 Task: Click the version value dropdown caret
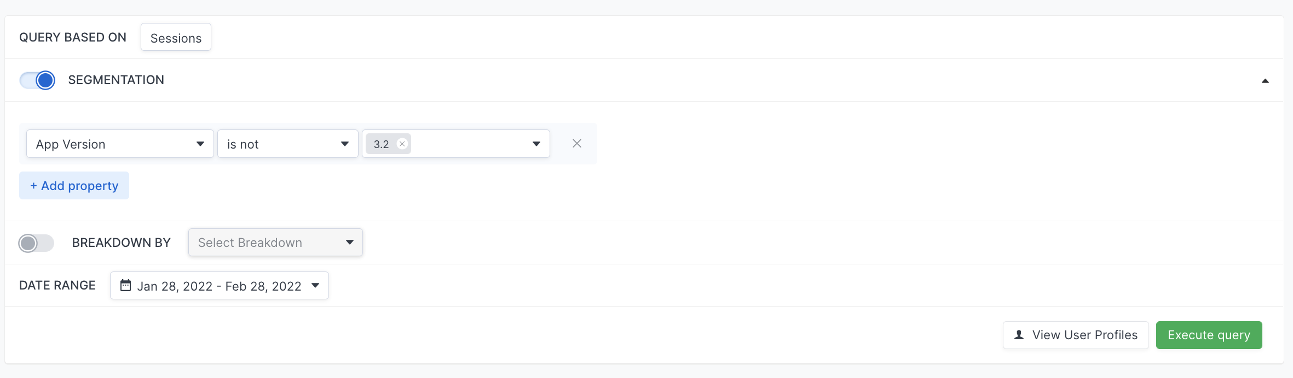pyautogui.click(x=536, y=144)
